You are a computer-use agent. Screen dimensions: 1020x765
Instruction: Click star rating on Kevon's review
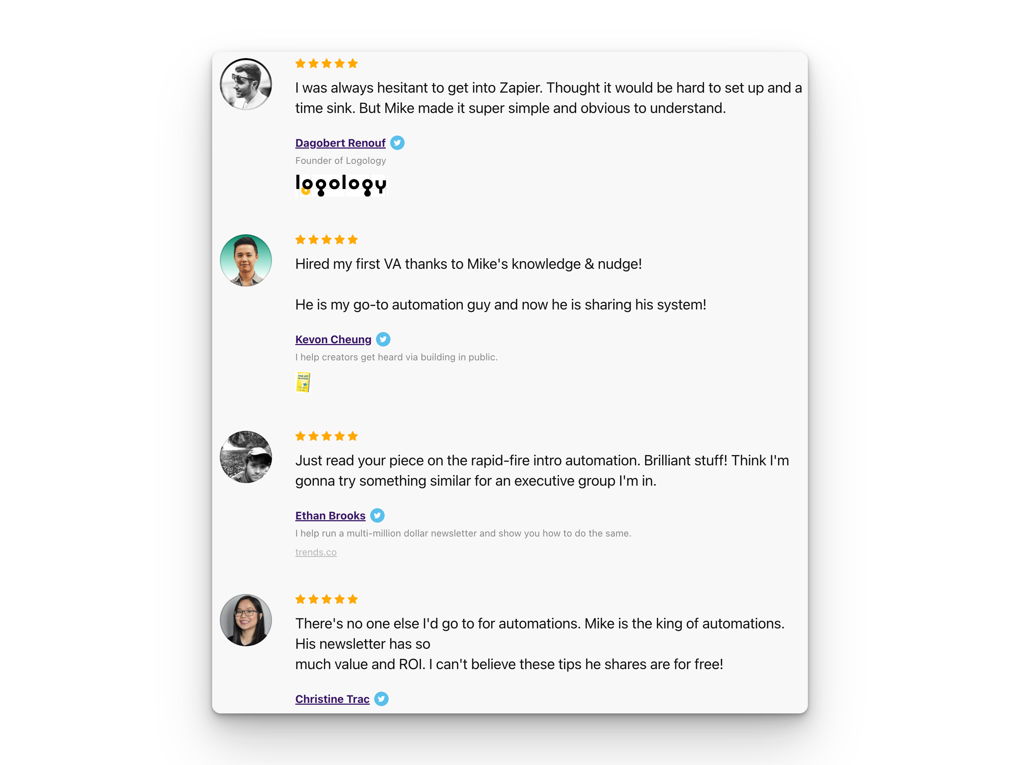click(x=327, y=240)
